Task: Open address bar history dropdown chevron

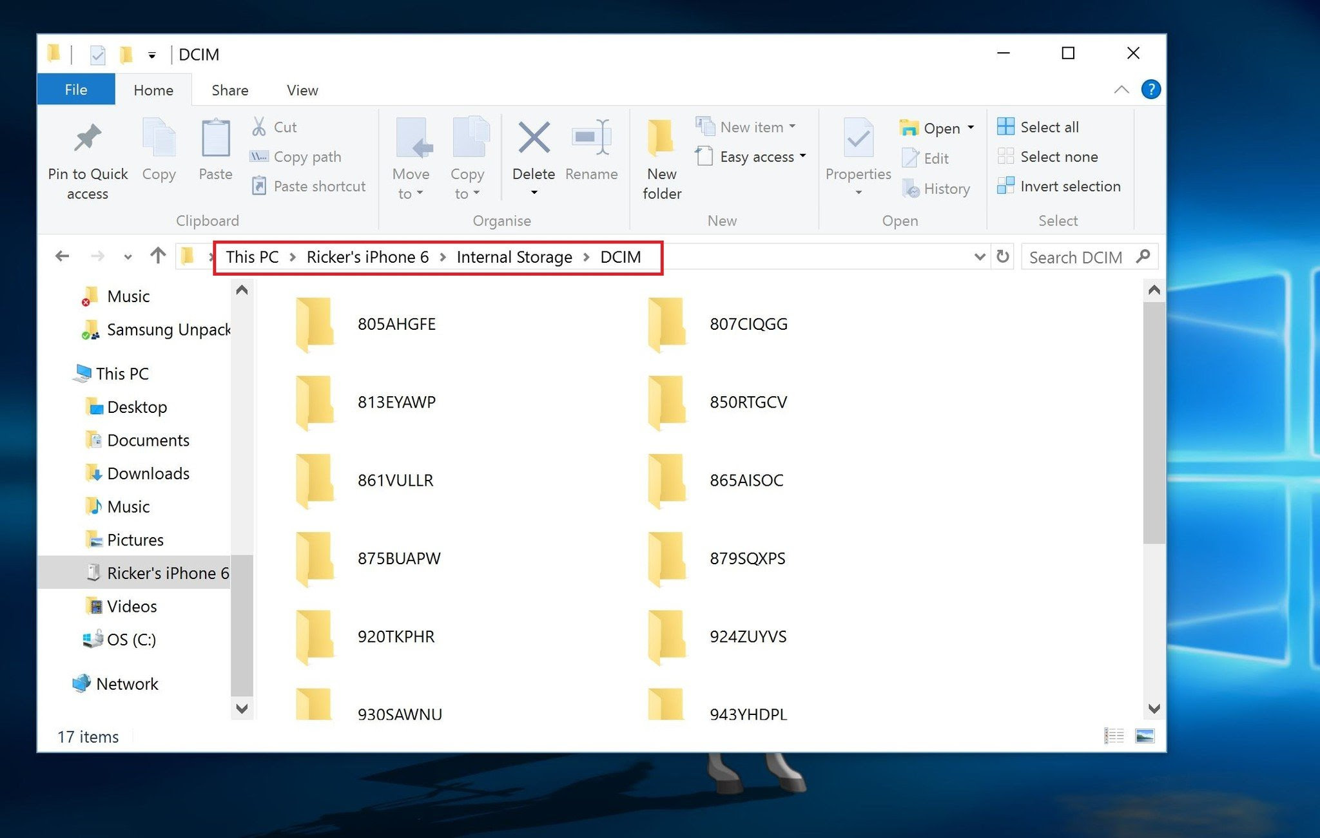Action: click(x=979, y=256)
